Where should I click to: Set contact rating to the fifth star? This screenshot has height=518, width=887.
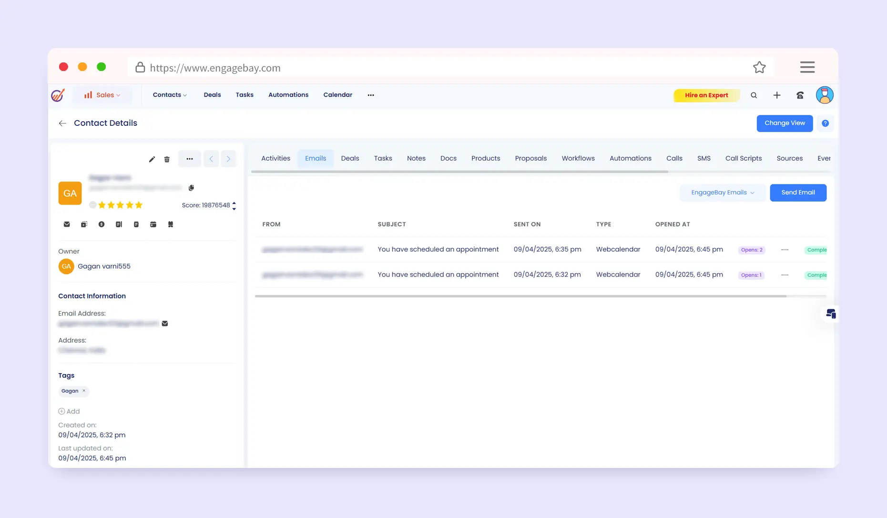click(139, 205)
